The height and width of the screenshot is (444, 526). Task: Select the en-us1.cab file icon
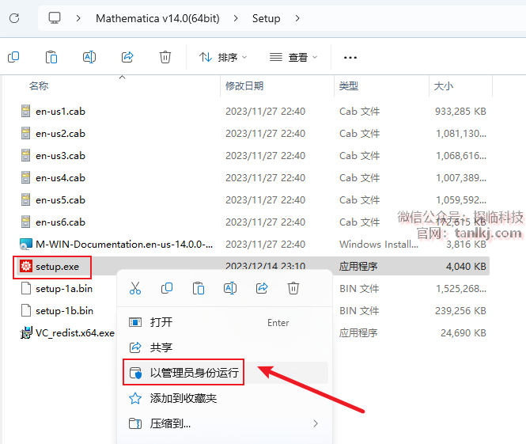25,111
